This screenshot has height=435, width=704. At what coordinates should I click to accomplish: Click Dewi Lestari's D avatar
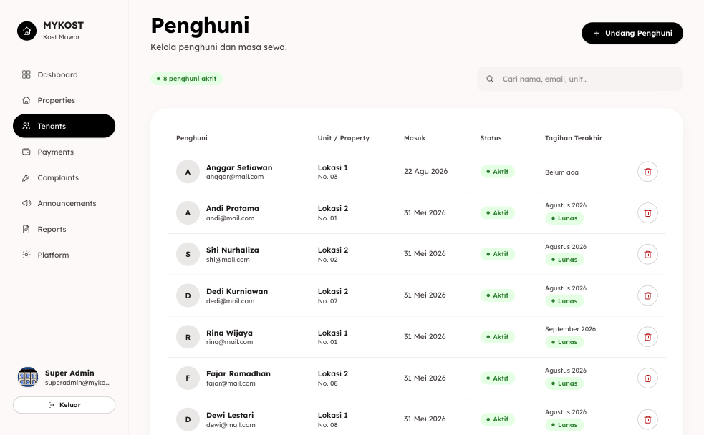coord(188,419)
